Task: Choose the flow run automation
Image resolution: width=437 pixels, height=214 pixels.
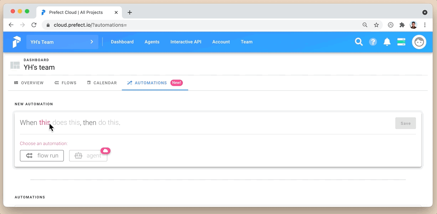Action: pos(42,156)
